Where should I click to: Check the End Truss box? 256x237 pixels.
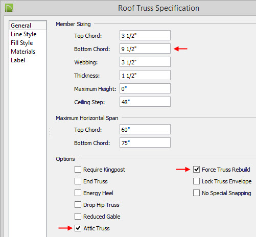tap(78, 181)
